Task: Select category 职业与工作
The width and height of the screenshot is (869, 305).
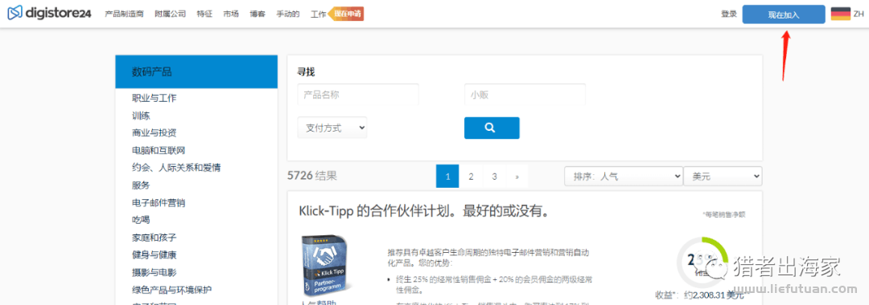Action: (154, 99)
